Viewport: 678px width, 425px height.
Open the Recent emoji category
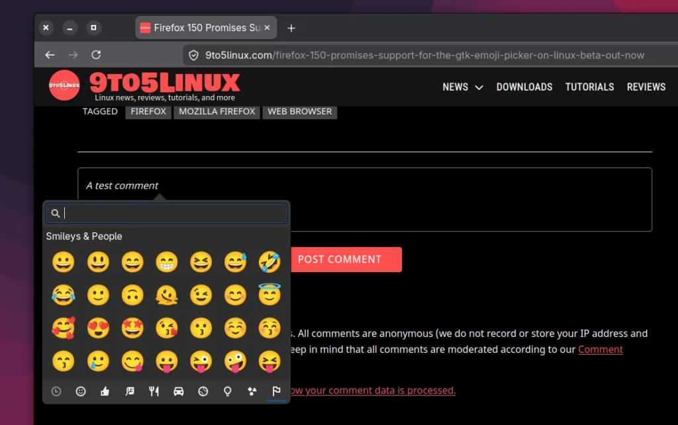tap(56, 391)
